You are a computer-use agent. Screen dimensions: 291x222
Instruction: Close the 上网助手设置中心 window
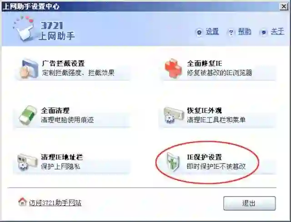pos(284,6)
